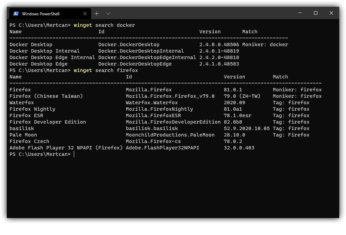Screen dimensions: 346x235
Task: Click 'Moniker: firefox' in Firefox Chinese Taiwan row
Action: tap(297, 96)
